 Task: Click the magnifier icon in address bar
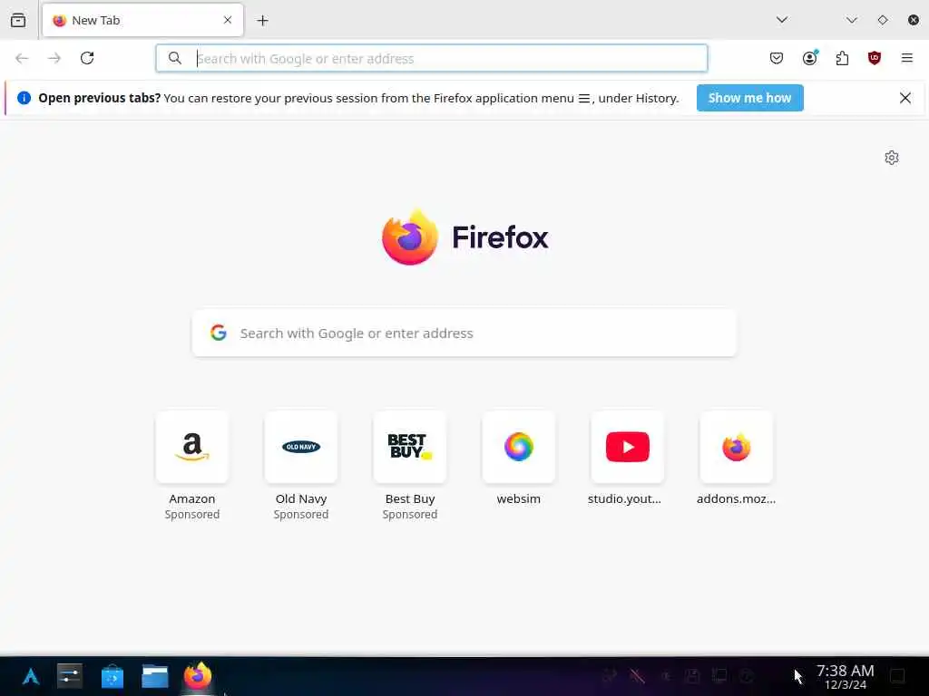(x=175, y=58)
